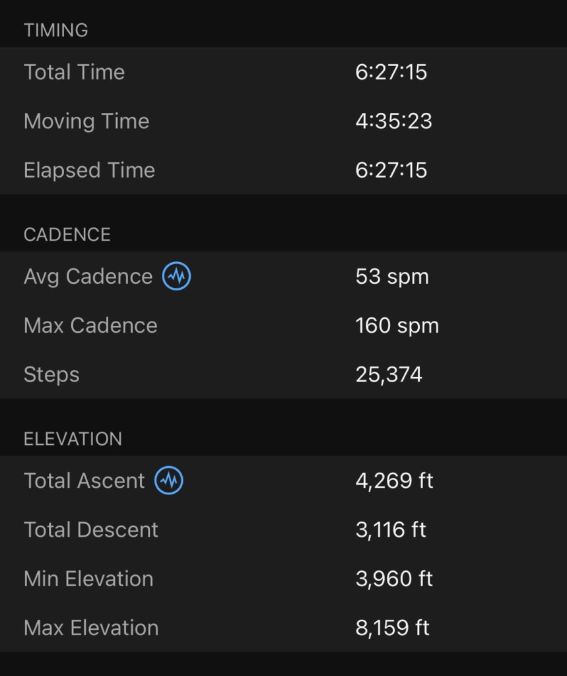Tap the Avg Cadence info icon

[177, 277]
